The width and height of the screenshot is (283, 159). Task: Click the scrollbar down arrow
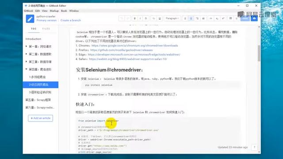coord(259,152)
